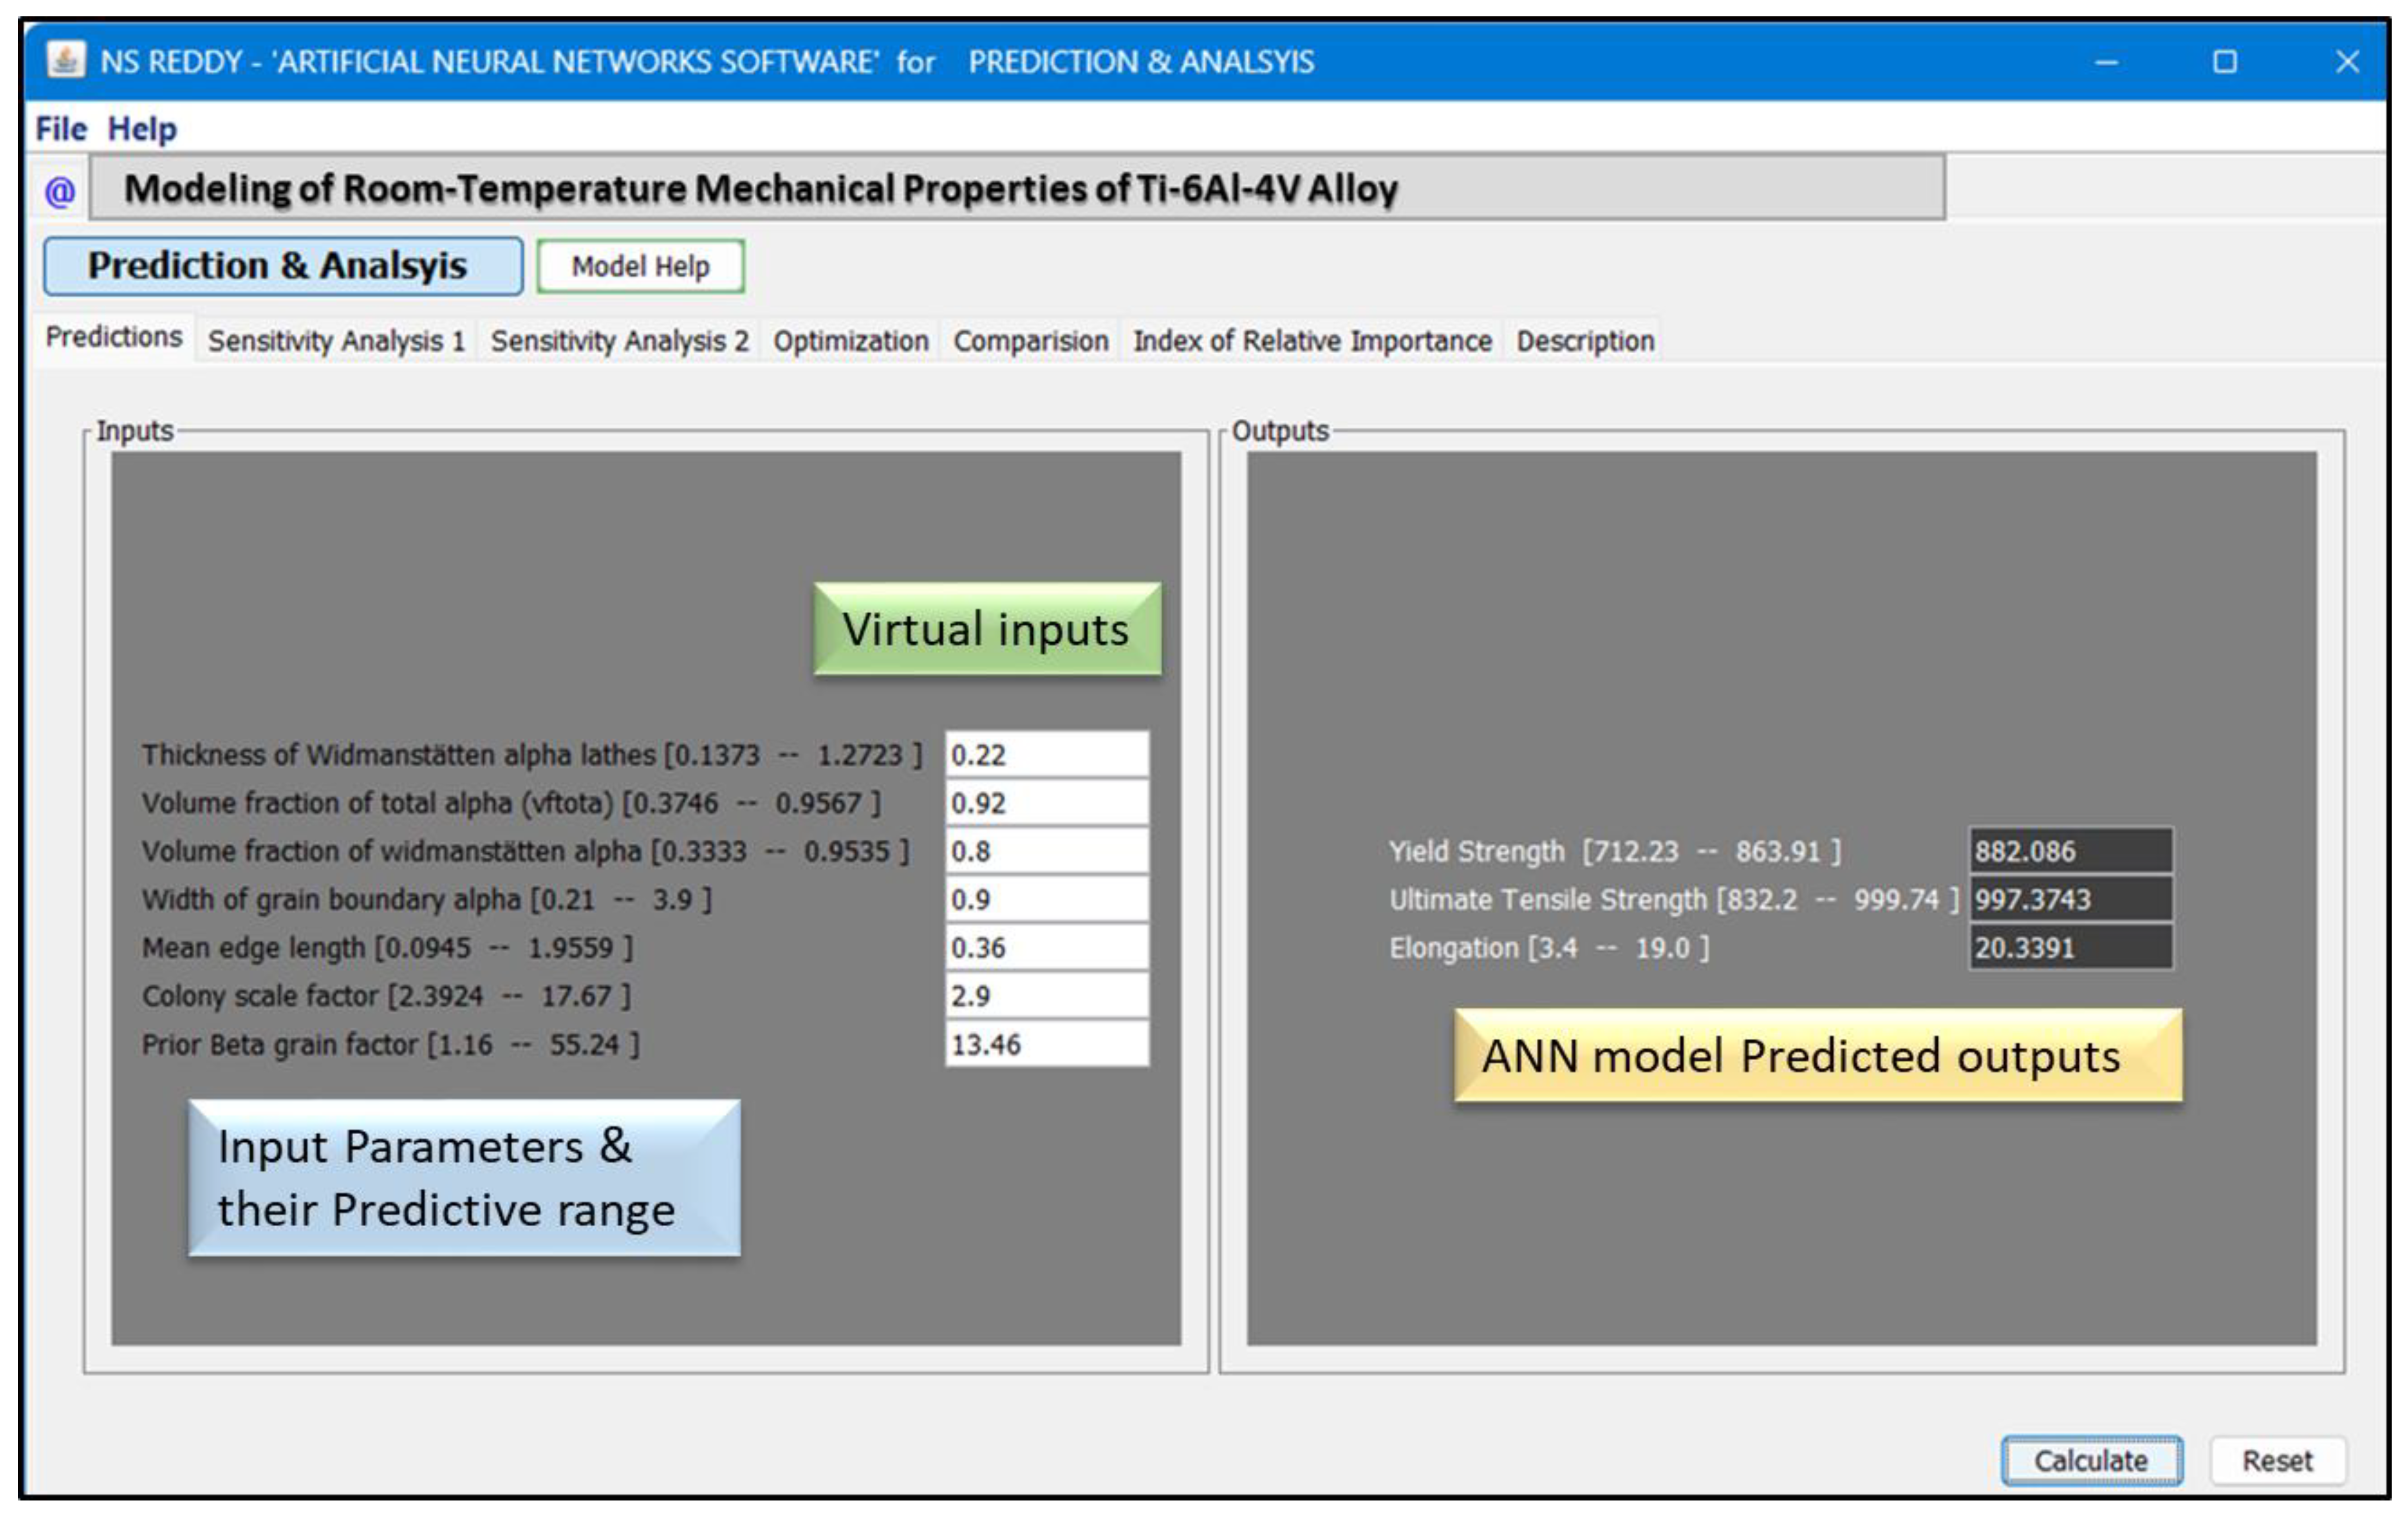
Task: Maximize the application window
Action: point(2225,62)
